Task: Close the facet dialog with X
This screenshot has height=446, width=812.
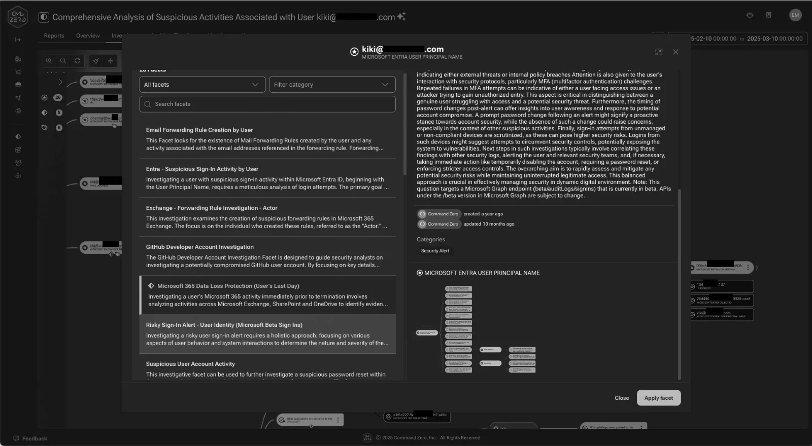Action: point(675,52)
